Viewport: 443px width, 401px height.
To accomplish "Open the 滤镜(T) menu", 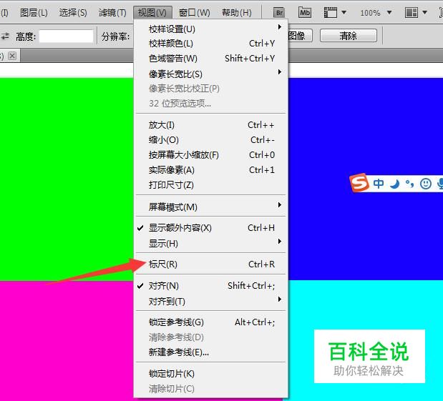I will pos(112,13).
